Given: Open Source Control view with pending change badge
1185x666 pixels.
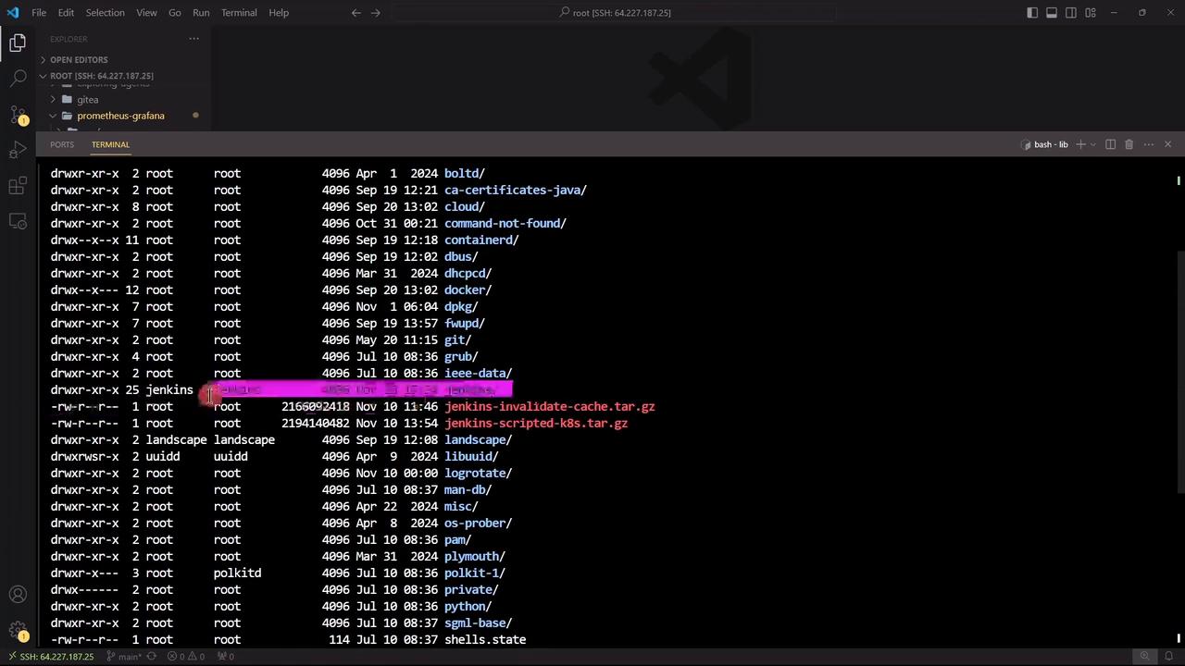Looking at the screenshot, I should 18,115.
